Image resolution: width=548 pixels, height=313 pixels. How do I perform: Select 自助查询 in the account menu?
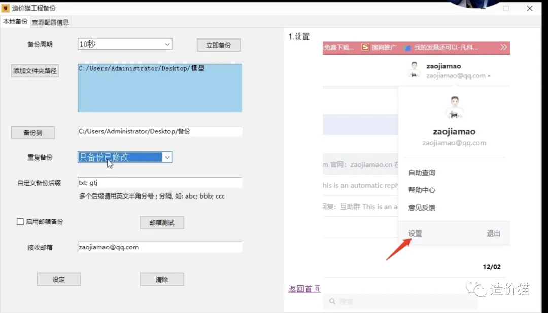click(422, 172)
